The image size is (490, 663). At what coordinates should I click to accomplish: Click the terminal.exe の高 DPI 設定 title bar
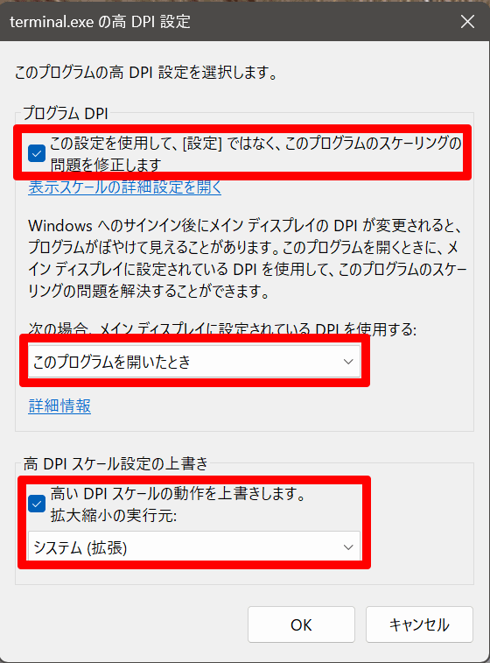click(100, 22)
